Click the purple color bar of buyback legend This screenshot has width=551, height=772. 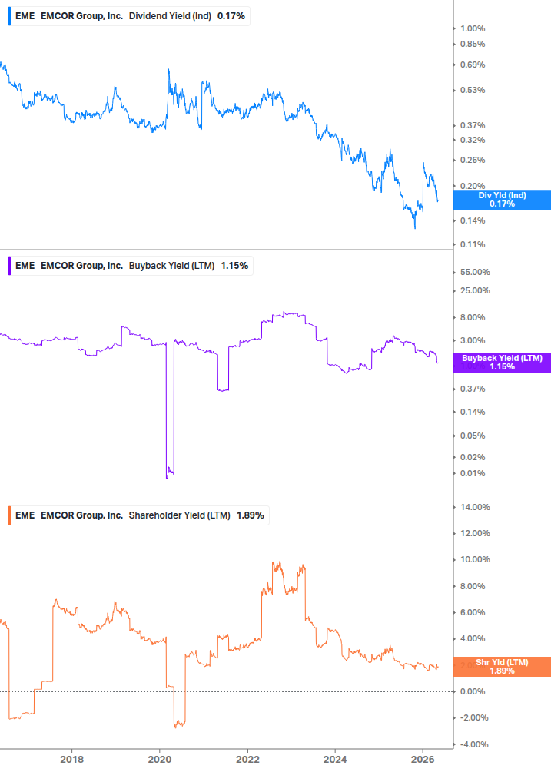[9, 266]
